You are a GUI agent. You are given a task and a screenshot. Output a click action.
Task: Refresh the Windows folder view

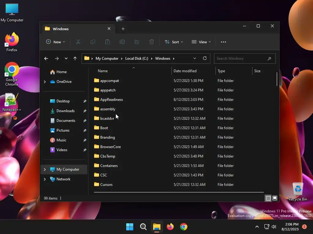[x=204, y=58]
